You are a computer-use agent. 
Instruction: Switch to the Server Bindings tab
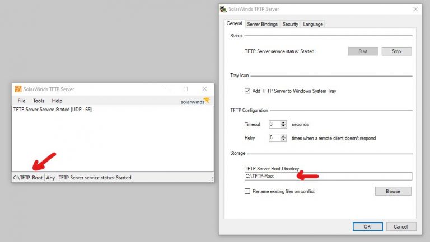pos(262,24)
